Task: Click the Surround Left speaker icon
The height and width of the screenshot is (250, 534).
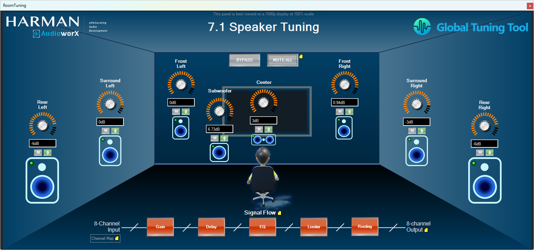Action: [110, 151]
